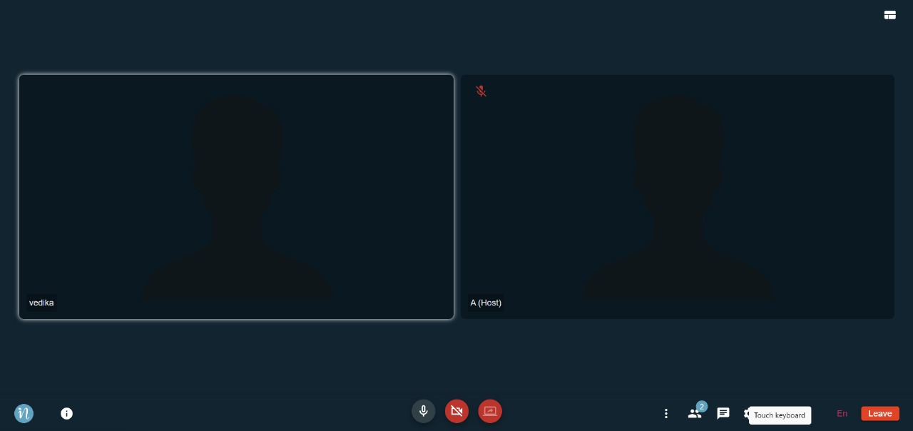The height and width of the screenshot is (431, 913).
Task: Click the participant count badge showing 2
Action: [x=701, y=407]
